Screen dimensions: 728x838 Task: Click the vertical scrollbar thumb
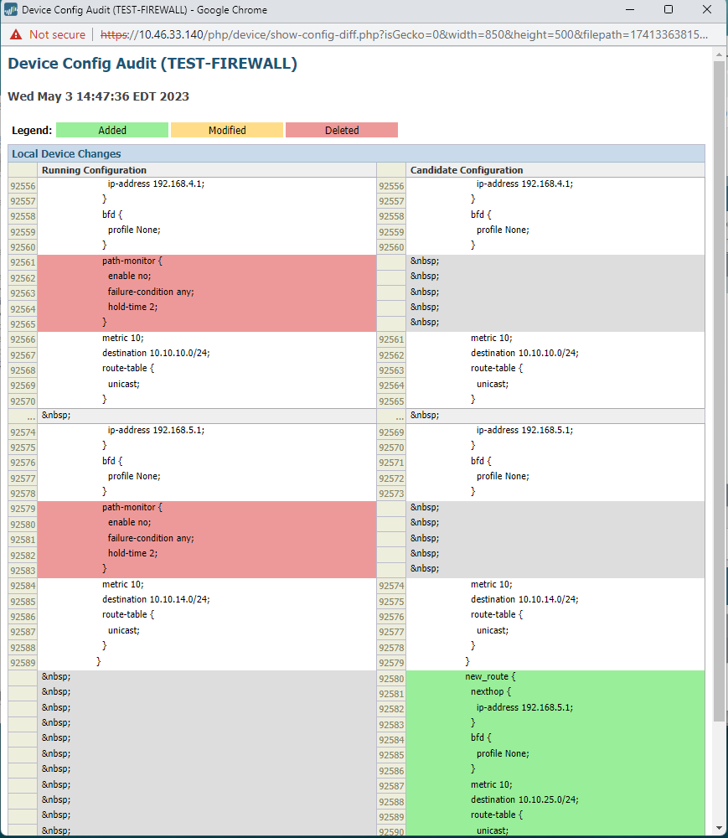click(719, 391)
